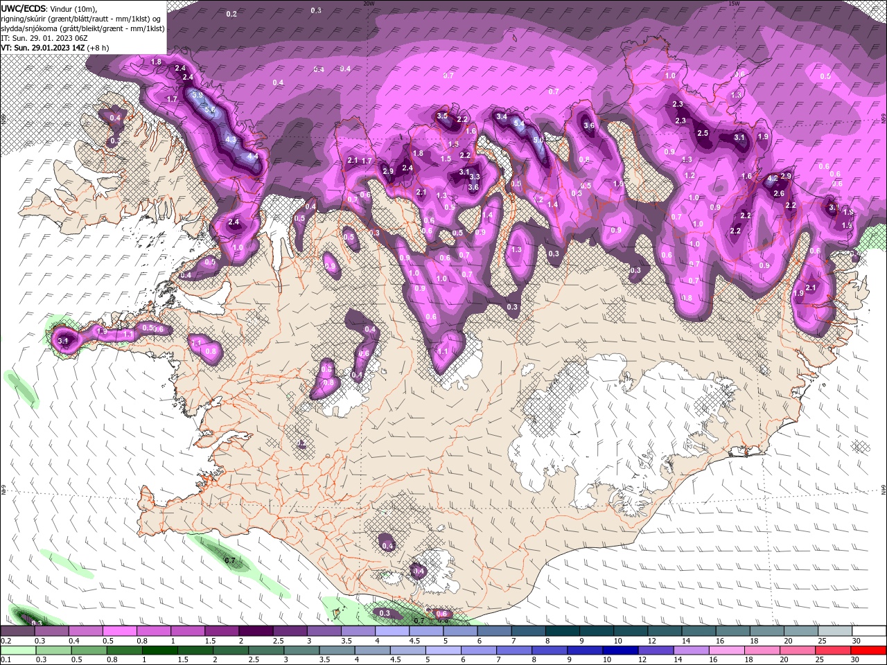Click the 15W longitude label
Viewport: 887px width, 665px height.
(734, 3)
